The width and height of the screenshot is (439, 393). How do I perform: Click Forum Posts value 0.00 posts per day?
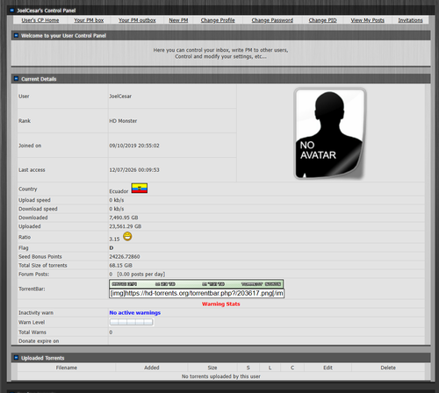pos(141,274)
